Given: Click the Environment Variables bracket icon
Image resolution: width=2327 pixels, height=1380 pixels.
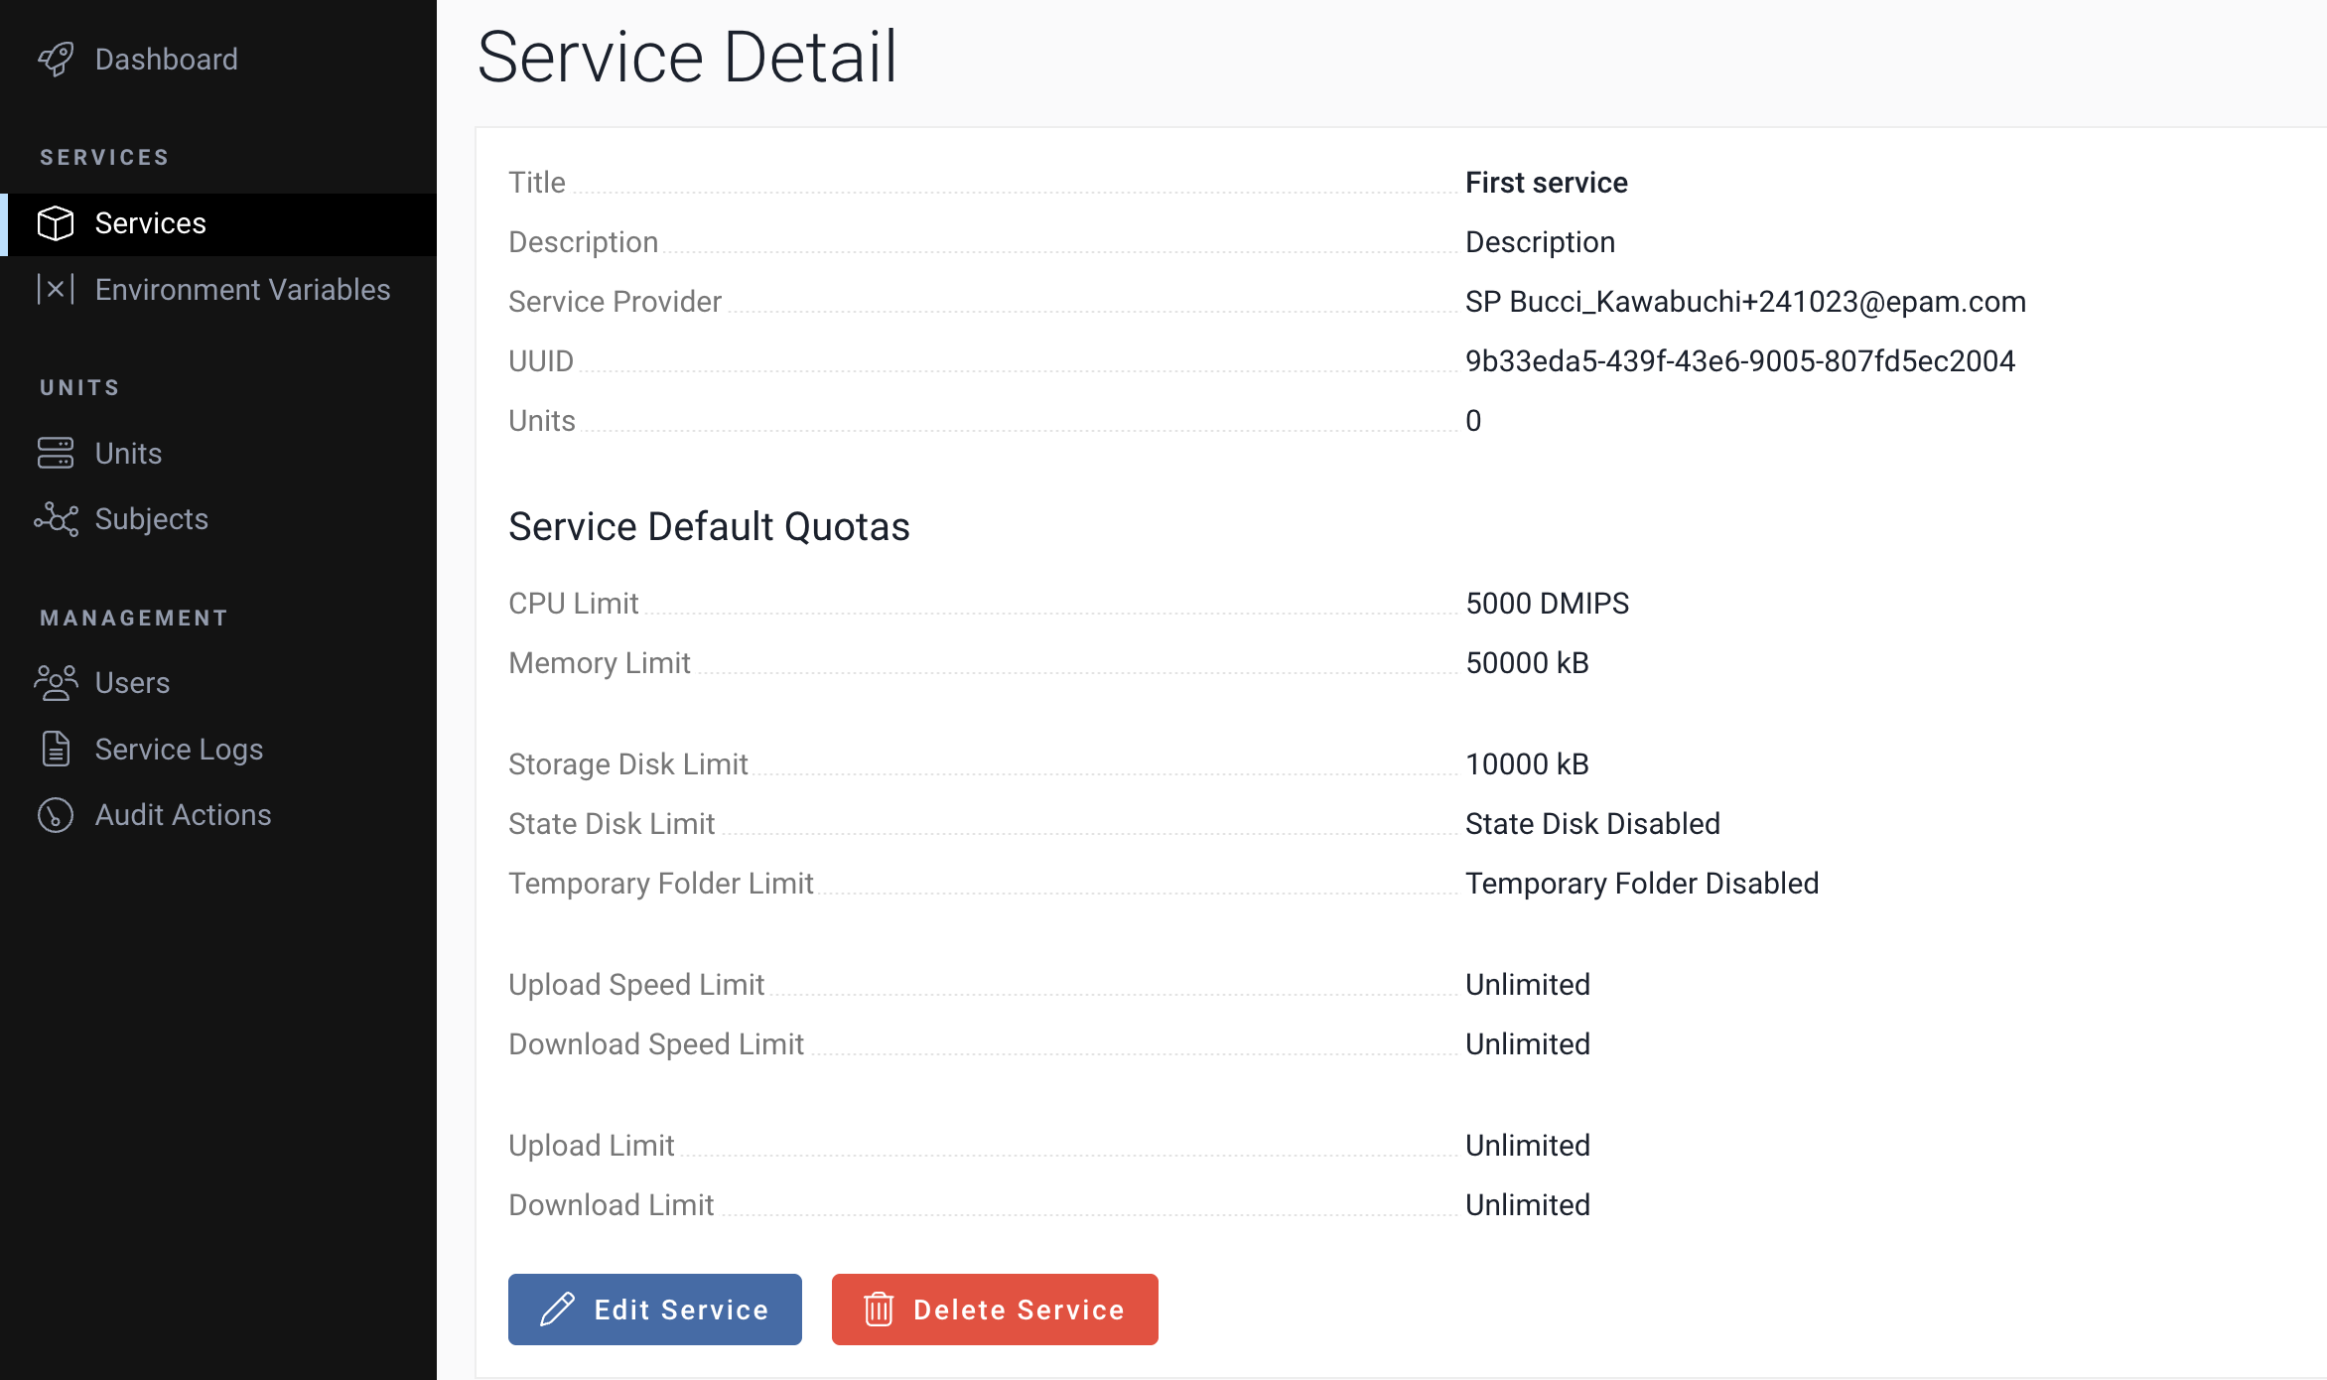Looking at the screenshot, I should (56, 289).
